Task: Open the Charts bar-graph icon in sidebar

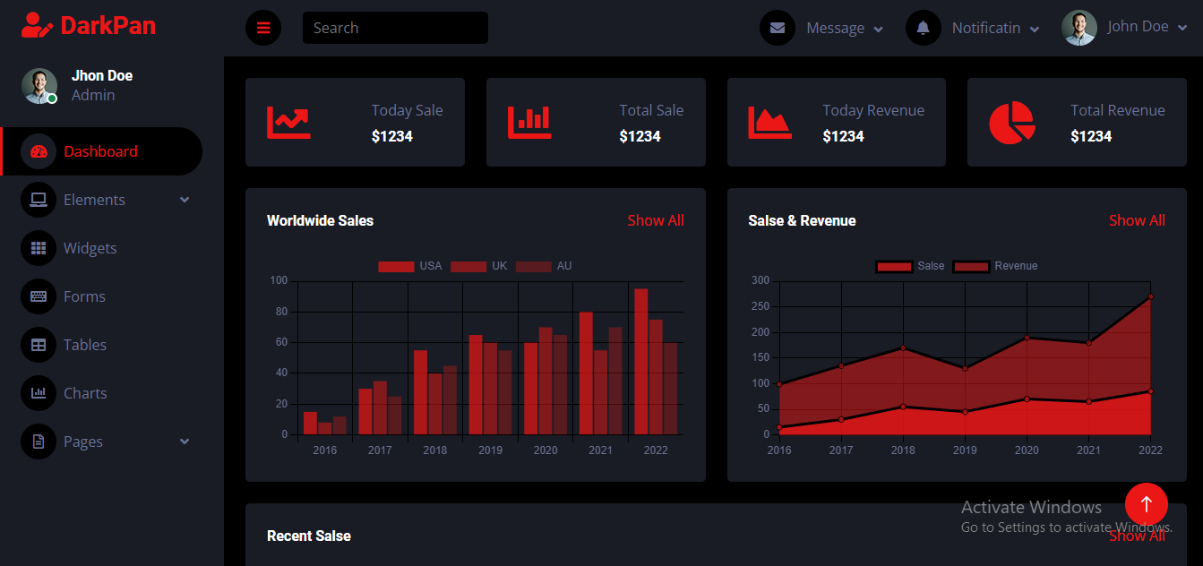Action: click(x=39, y=393)
